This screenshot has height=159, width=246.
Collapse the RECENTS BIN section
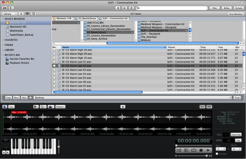pyautogui.click(x=3, y=55)
